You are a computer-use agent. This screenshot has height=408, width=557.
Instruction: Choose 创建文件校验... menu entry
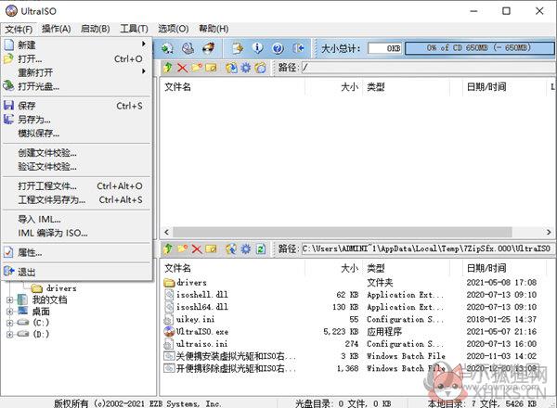coord(77,153)
